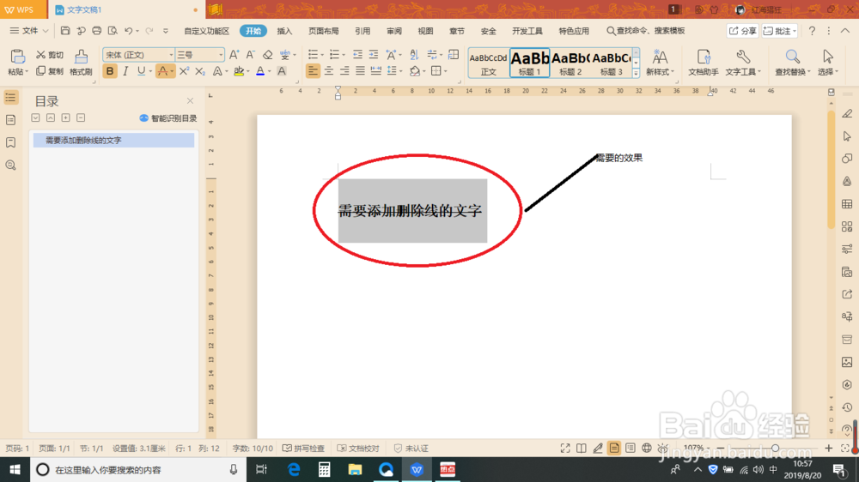Open Find and Replace
Screen dimensions: 859x482
792,63
